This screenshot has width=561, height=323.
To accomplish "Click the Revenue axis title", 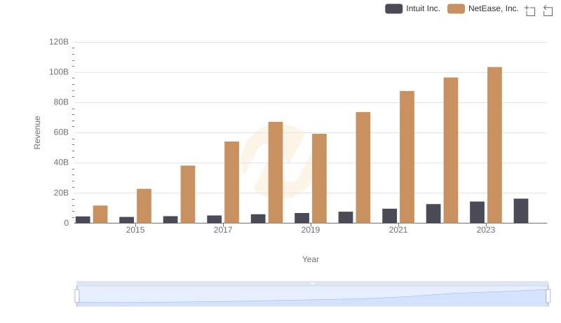I will [37, 132].
